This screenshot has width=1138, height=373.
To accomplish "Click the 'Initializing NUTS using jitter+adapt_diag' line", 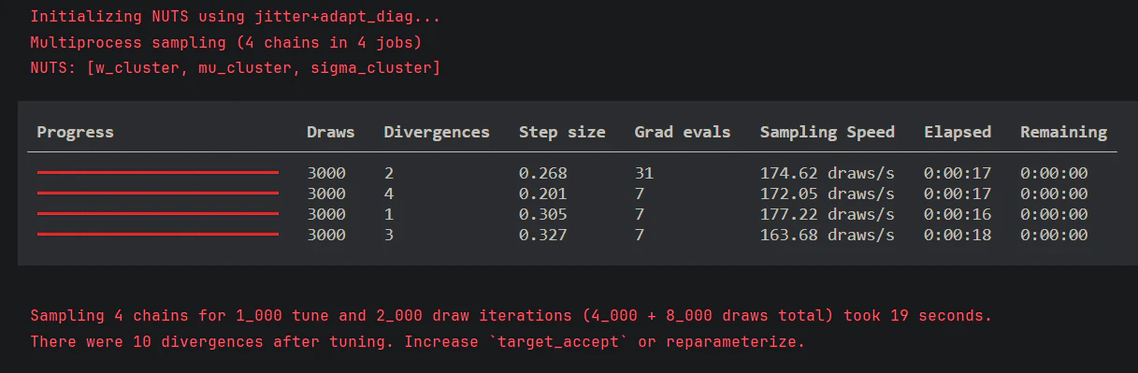I will 235,17.
